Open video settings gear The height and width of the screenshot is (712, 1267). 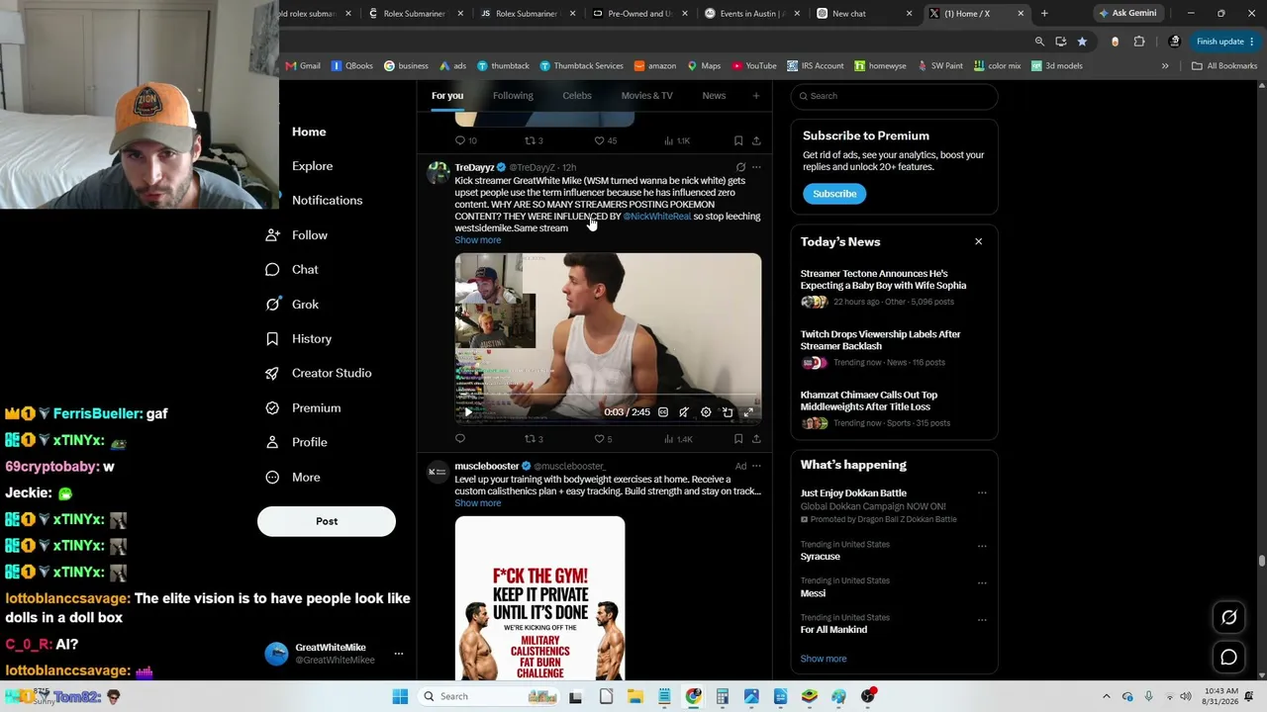click(706, 412)
